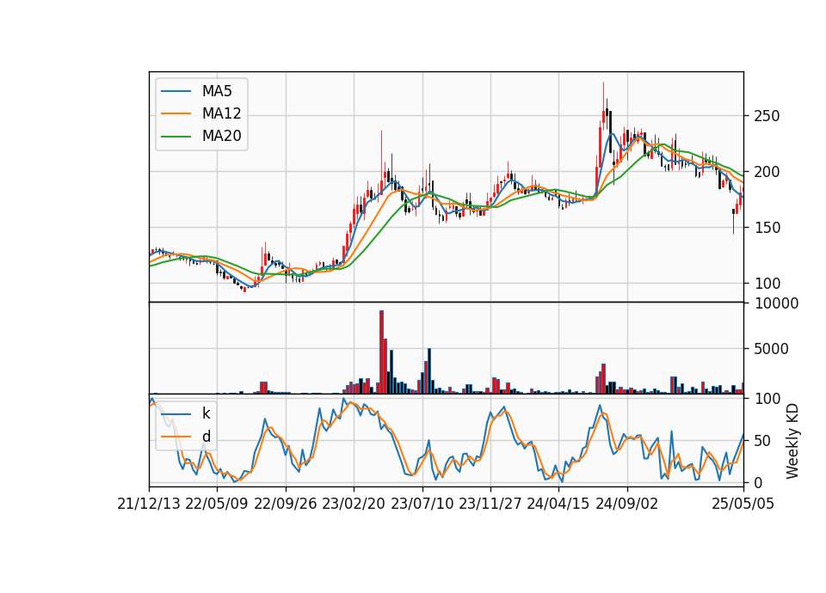Click the orange MA12 legend line sample
The image size is (826, 593).
point(176,113)
